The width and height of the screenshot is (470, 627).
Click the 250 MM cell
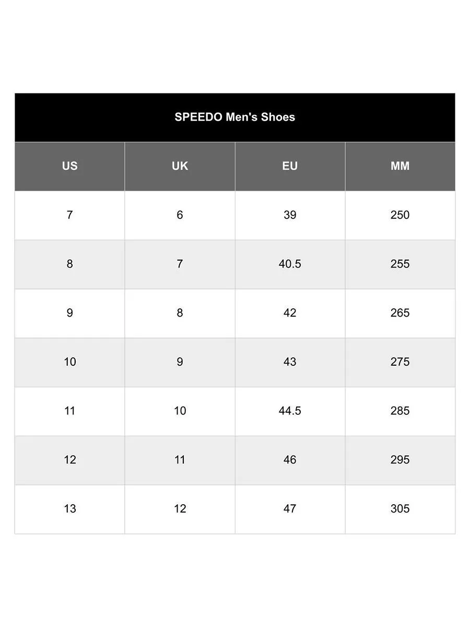point(400,215)
